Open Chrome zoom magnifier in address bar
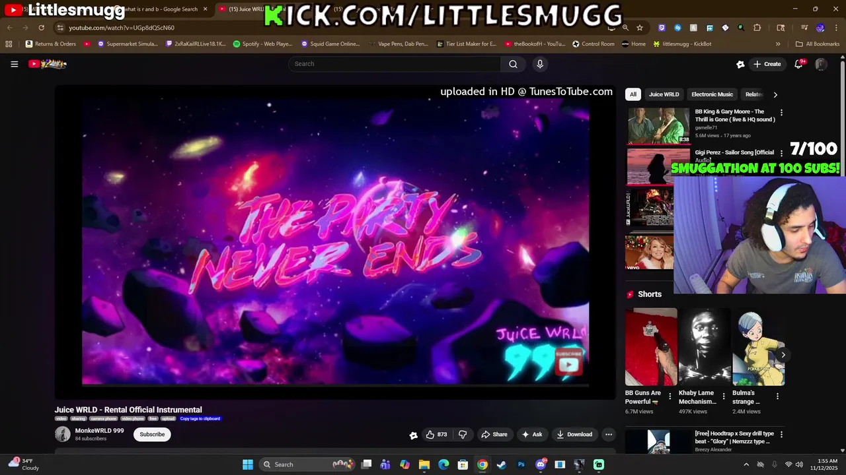846x475 pixels. point(625,28)
